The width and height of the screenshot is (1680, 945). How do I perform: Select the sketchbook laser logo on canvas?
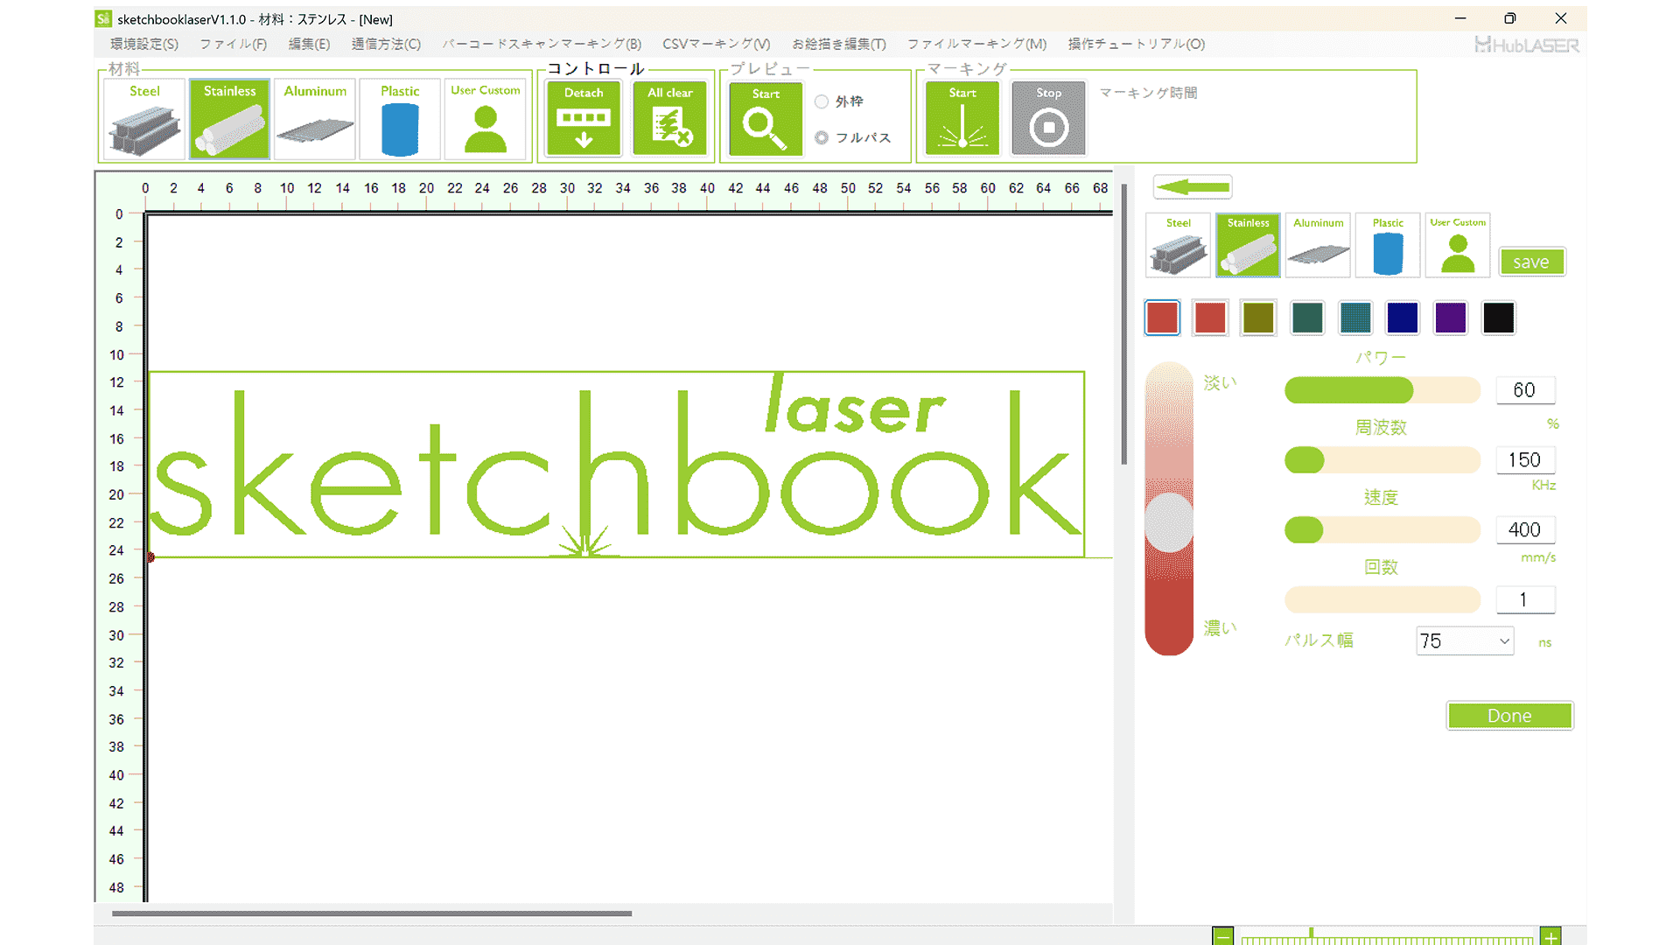[617, 465]
